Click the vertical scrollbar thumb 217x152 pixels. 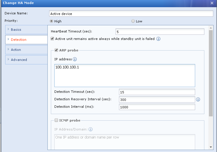211,73
